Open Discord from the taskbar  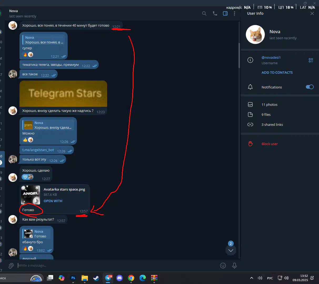click(x=119, y=278)
